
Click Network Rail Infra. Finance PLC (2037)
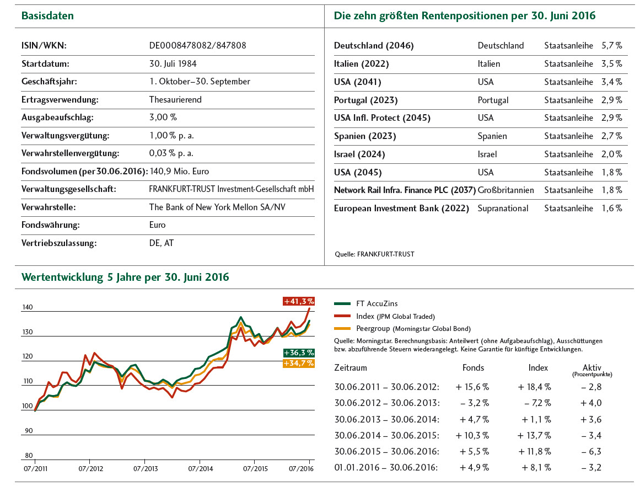[x=405, y=190]
